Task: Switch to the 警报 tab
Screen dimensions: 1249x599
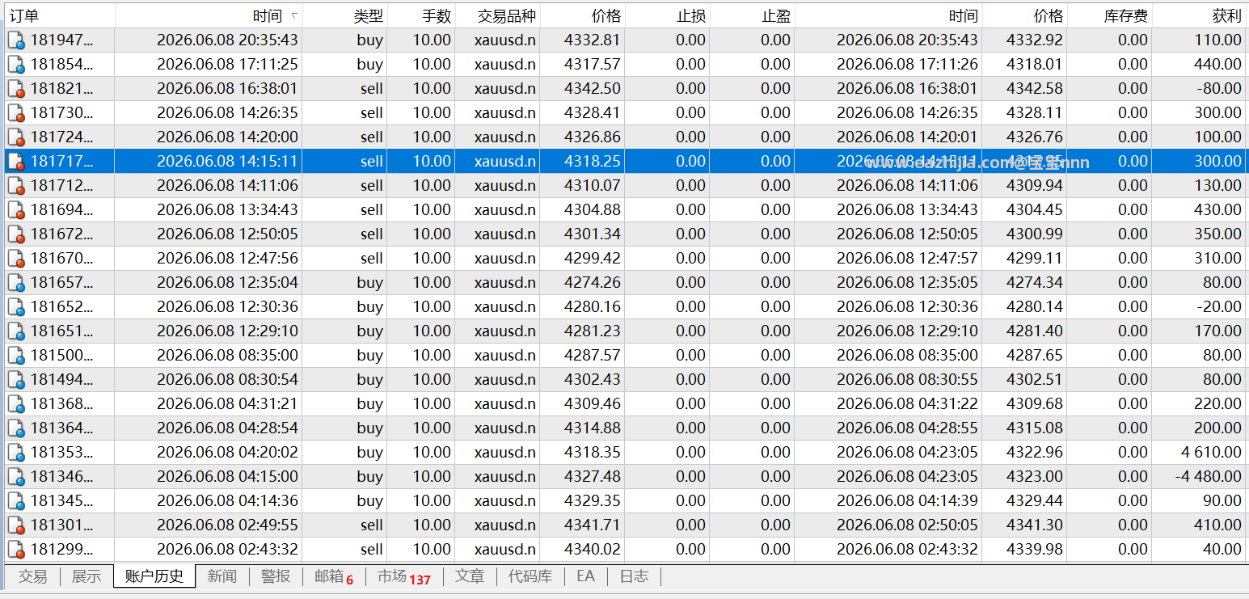Action: [276, 576]
